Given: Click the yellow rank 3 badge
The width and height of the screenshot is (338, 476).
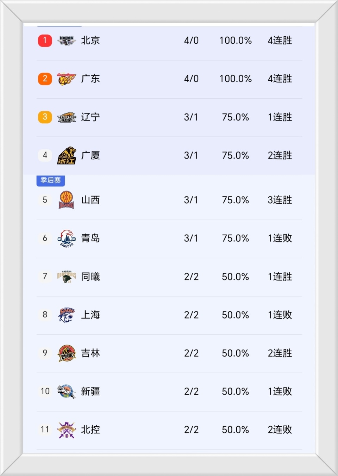Looking at the screenshot, I should tap(45, 117).
